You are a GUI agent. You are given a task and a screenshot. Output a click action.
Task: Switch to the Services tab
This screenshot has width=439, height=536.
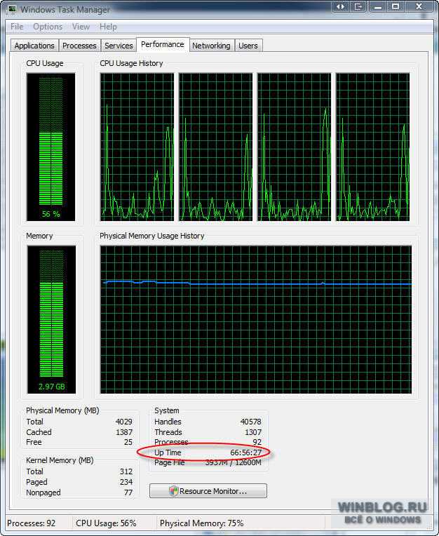(x=119, y=46)
